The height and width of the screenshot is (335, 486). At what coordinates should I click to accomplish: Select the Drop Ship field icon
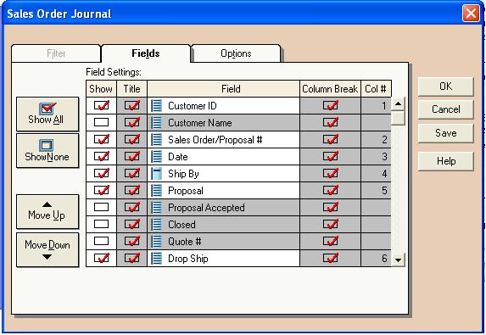coord(156,258)
